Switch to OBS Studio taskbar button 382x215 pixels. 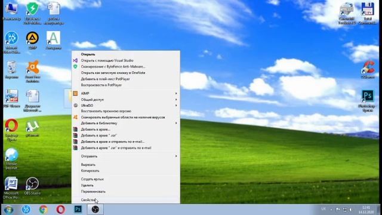95,210
